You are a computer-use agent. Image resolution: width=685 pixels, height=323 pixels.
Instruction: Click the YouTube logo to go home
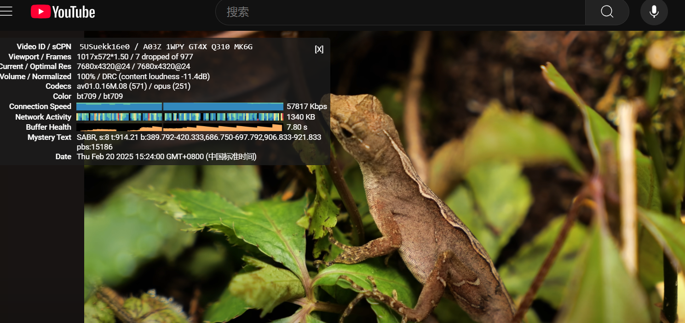coord(63,12)
